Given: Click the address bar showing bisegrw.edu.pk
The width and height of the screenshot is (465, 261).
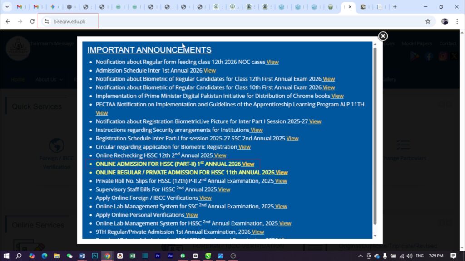Looking at the screenshot, I should [227, 21].
